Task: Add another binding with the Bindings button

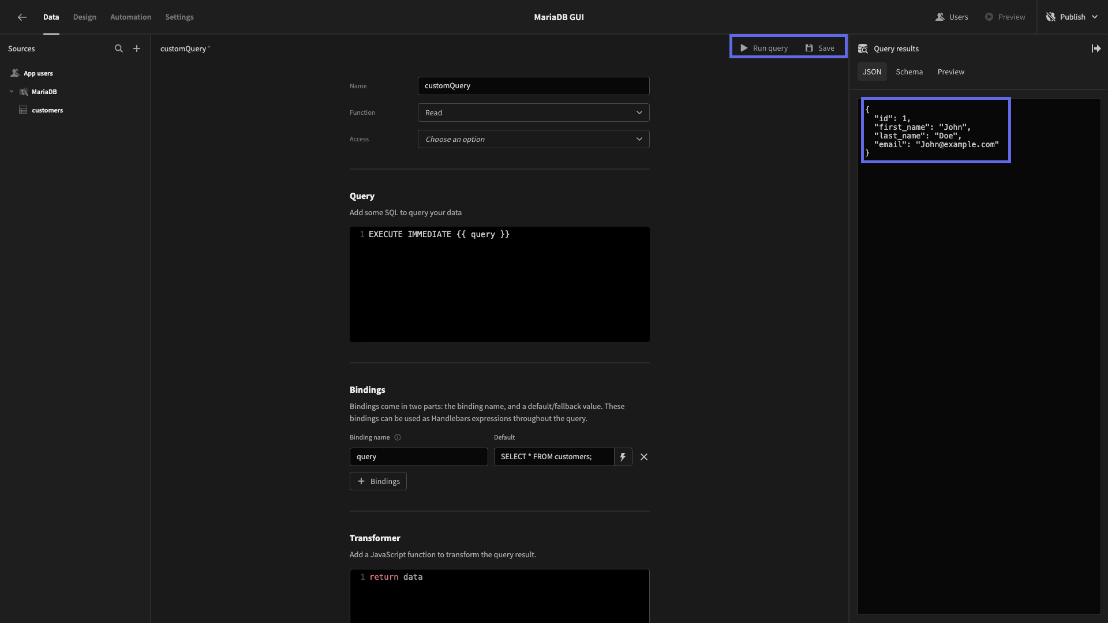Action: pyautogui.click(x=378, y=481)
